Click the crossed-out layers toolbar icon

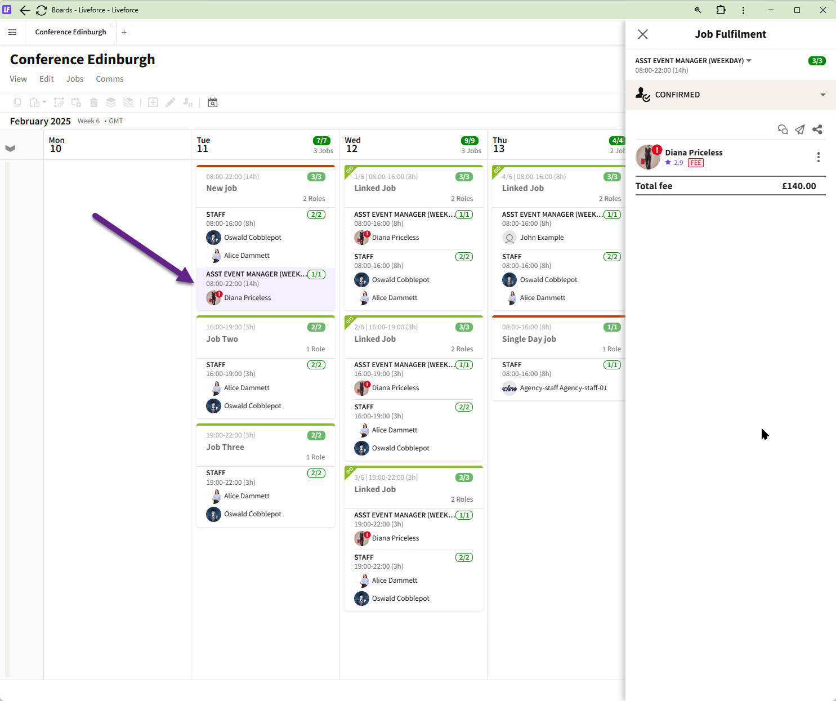click(x=128, y=102)
